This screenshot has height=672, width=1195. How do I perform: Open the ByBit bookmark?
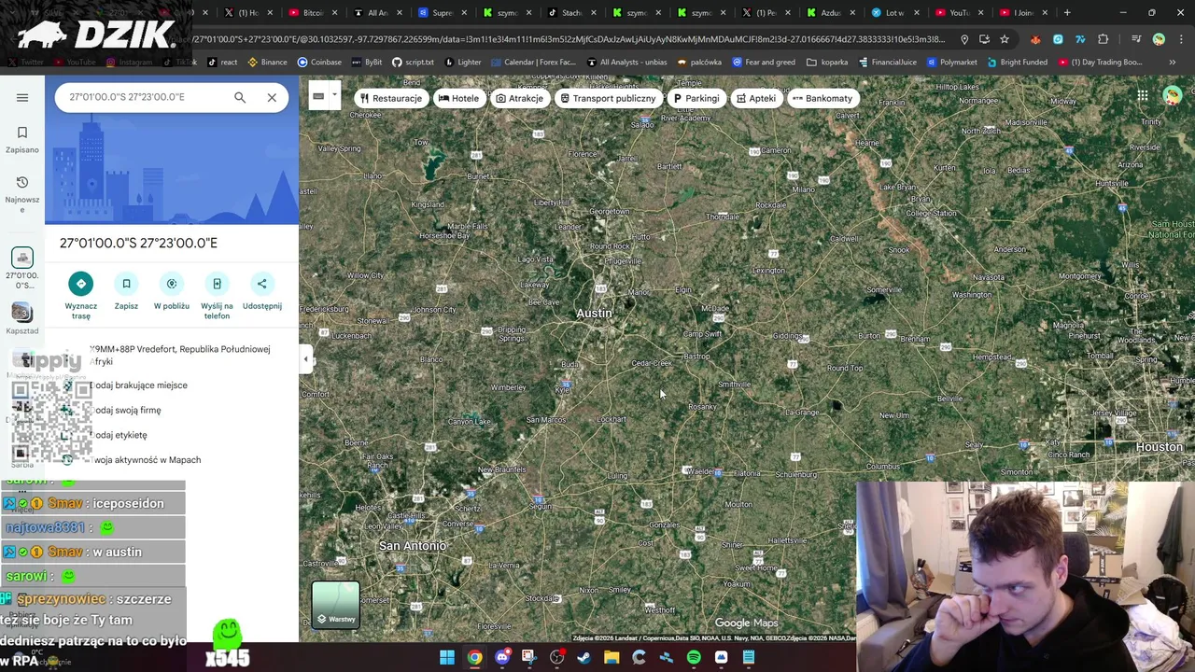point(367,62)
